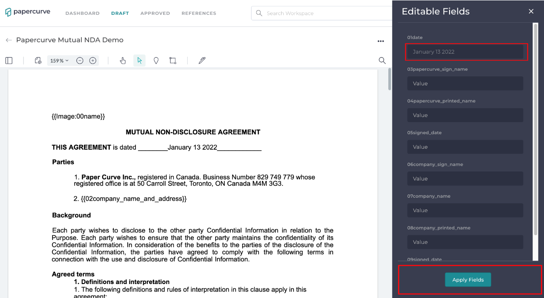Click the 08company_printed_name value field
Viewport: 544px width, 298px height.
click(465, 242)
